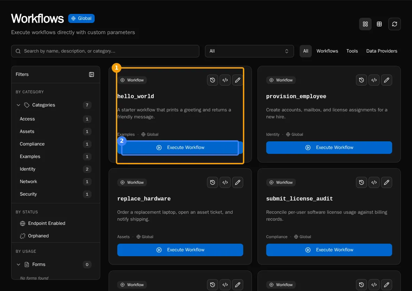Select the Tools tab
This screenshot has width=412, height=291.
tap(352, 51)
